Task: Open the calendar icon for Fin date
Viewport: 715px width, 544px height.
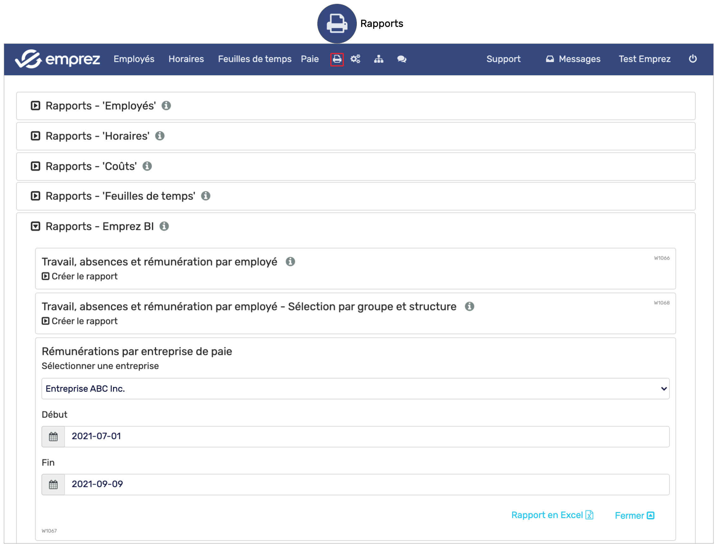Action: [x=53, y=485]
